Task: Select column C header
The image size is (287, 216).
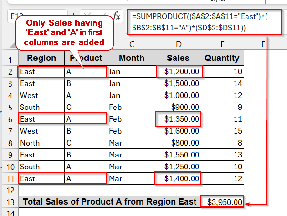Action: tap(131, 45)
